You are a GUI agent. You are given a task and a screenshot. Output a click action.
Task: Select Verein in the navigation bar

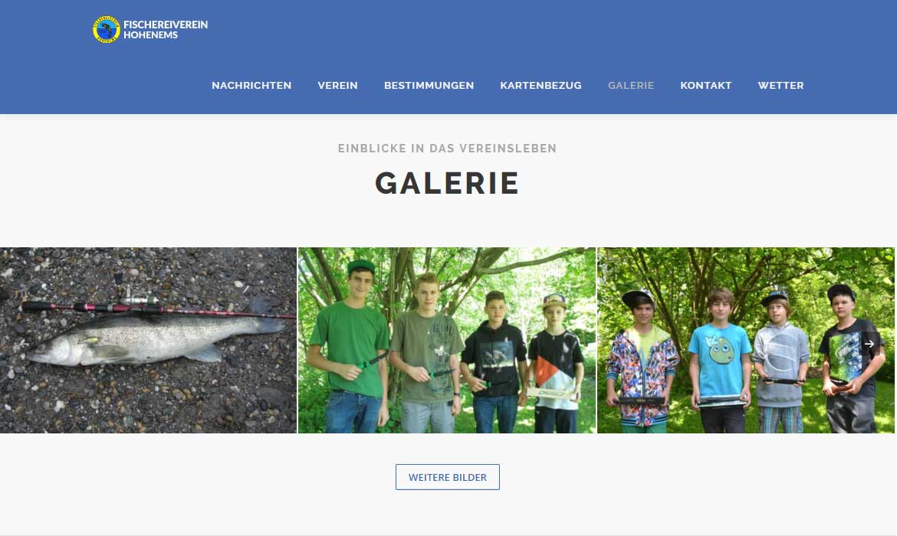(x=337, y=85)
